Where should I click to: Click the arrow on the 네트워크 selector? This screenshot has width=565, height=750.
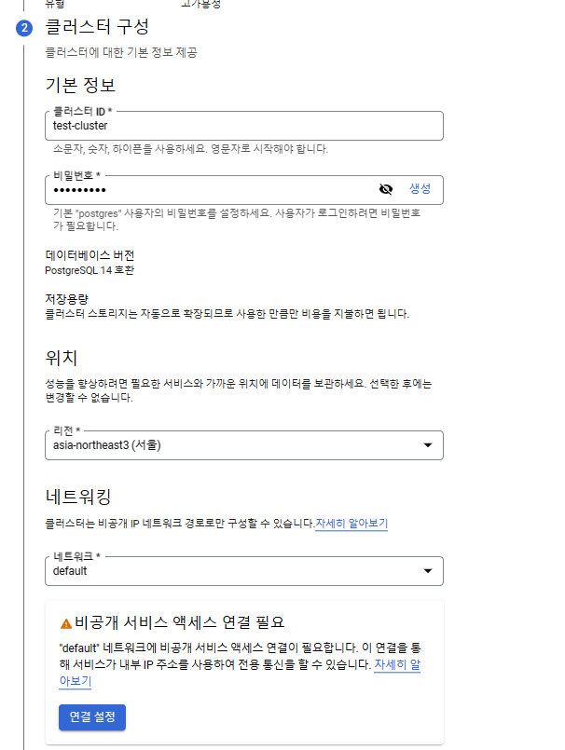coord(428,570)
